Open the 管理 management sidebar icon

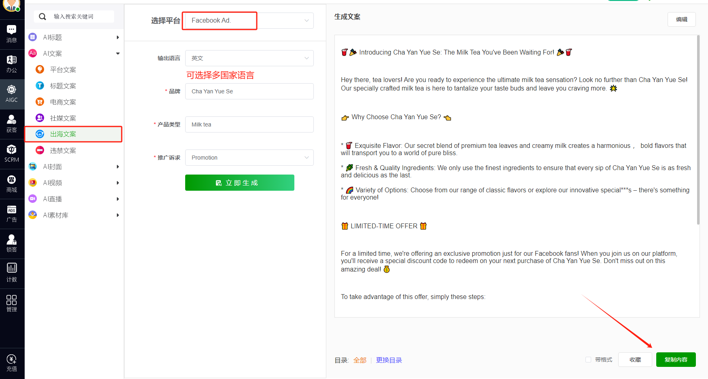(x=12, y=303)
